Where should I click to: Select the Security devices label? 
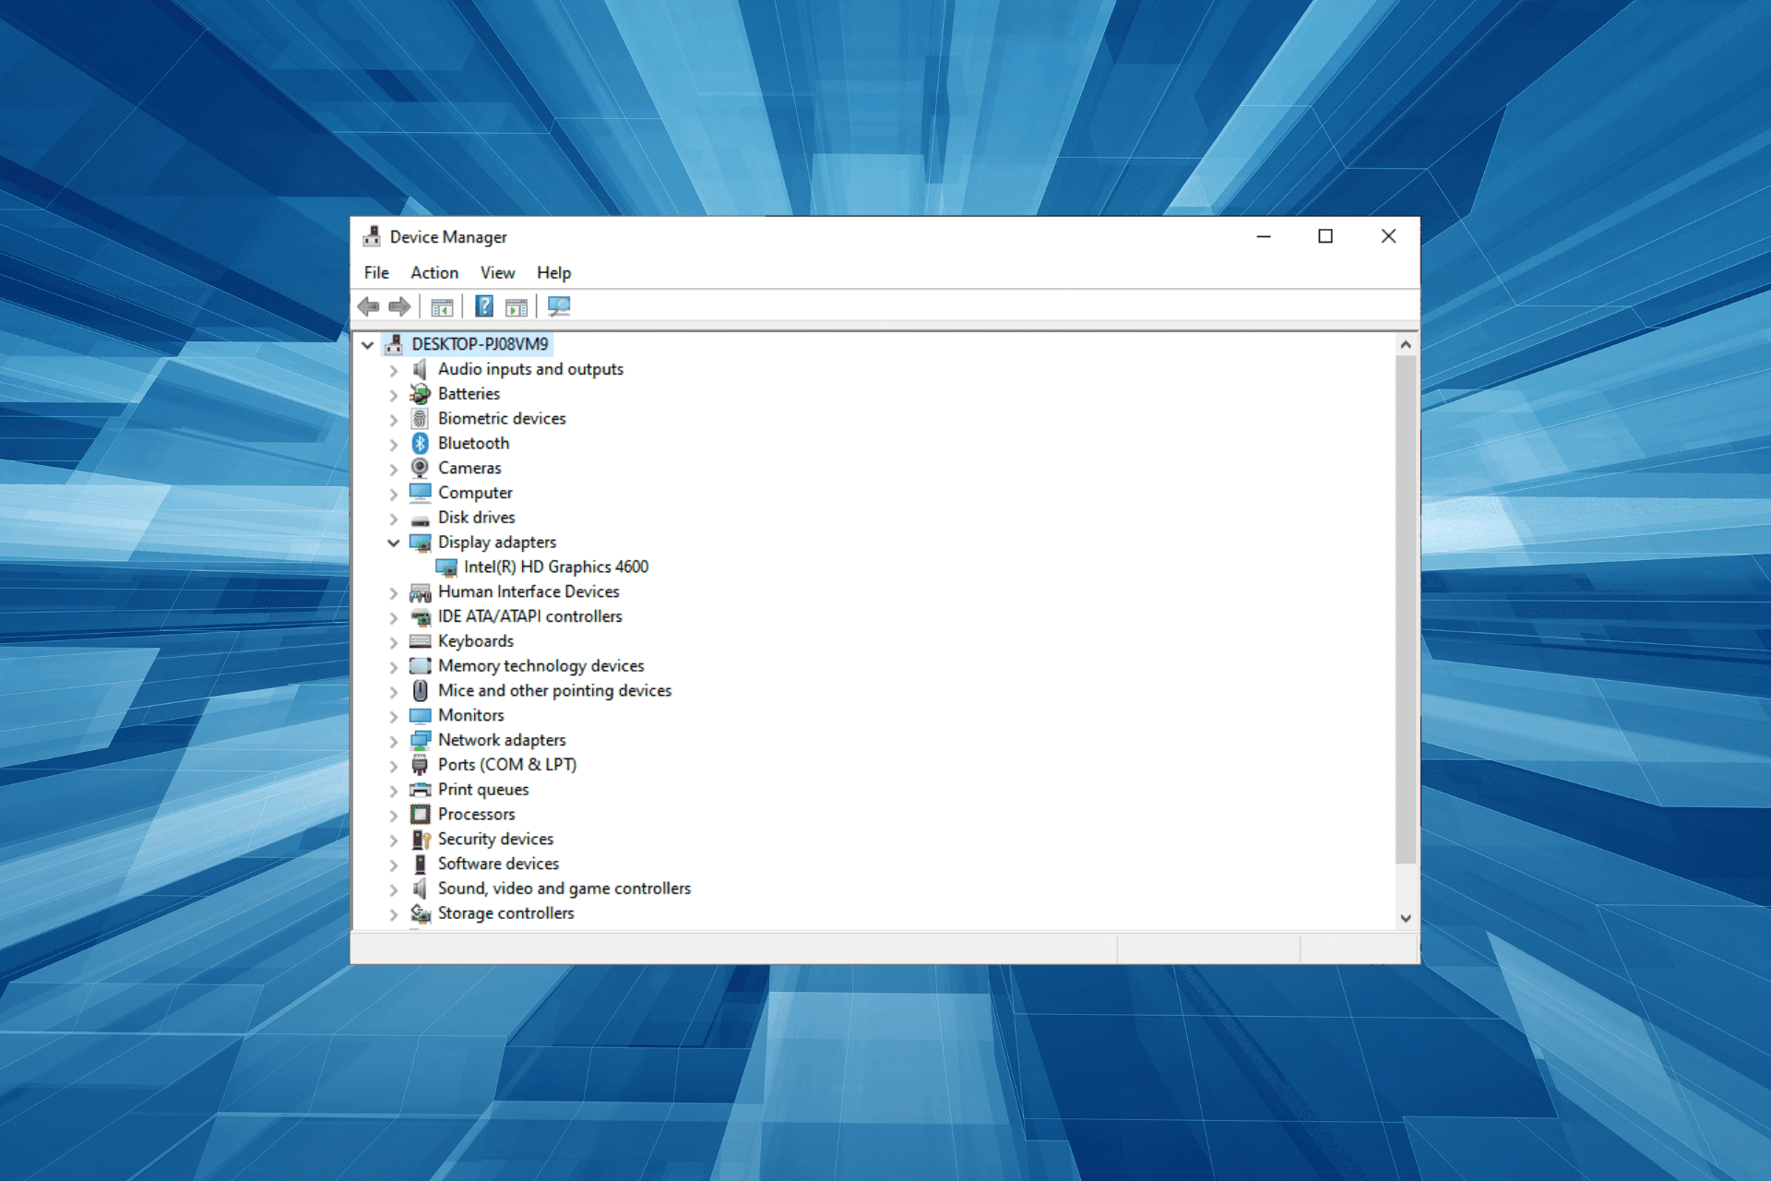495,840
